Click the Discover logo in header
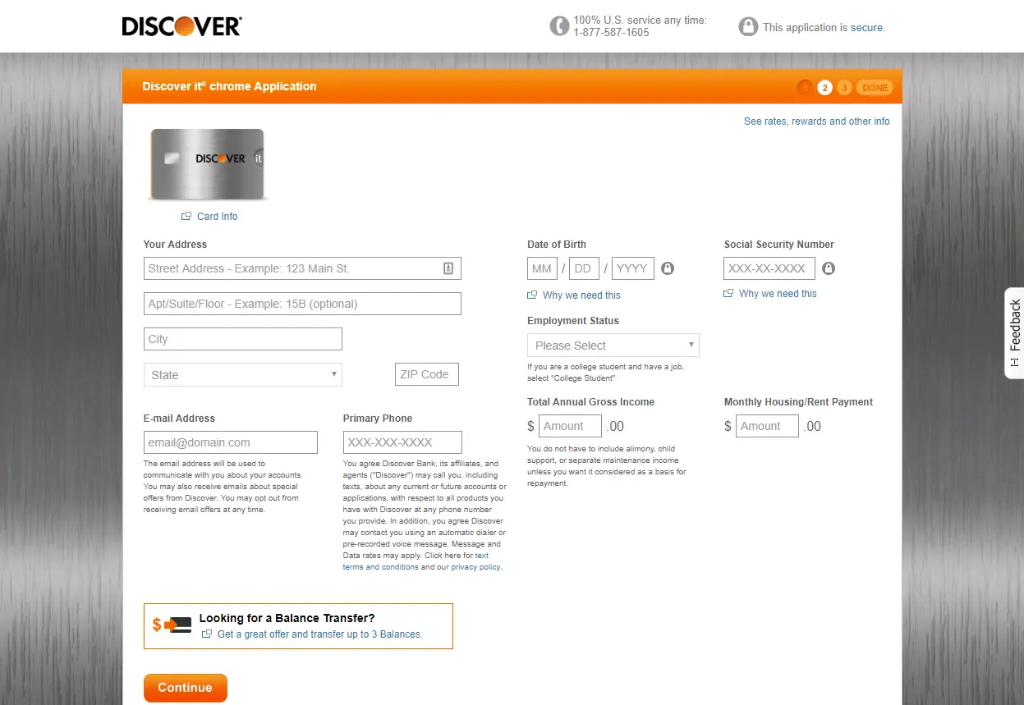This screenshot has height=705, width=1024. tap(181, 26)
